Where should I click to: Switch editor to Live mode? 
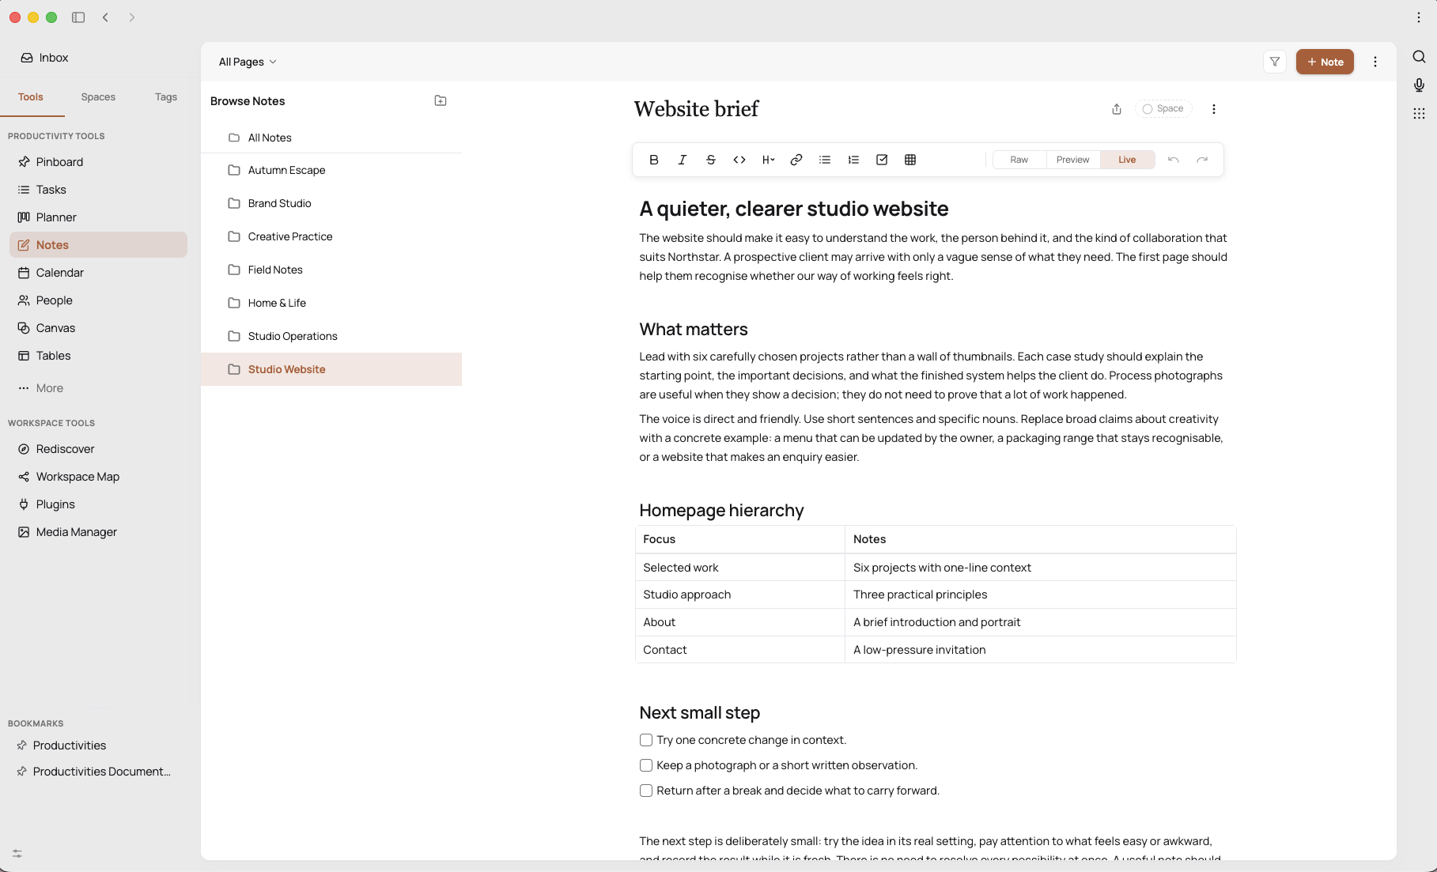point(1127,160)
